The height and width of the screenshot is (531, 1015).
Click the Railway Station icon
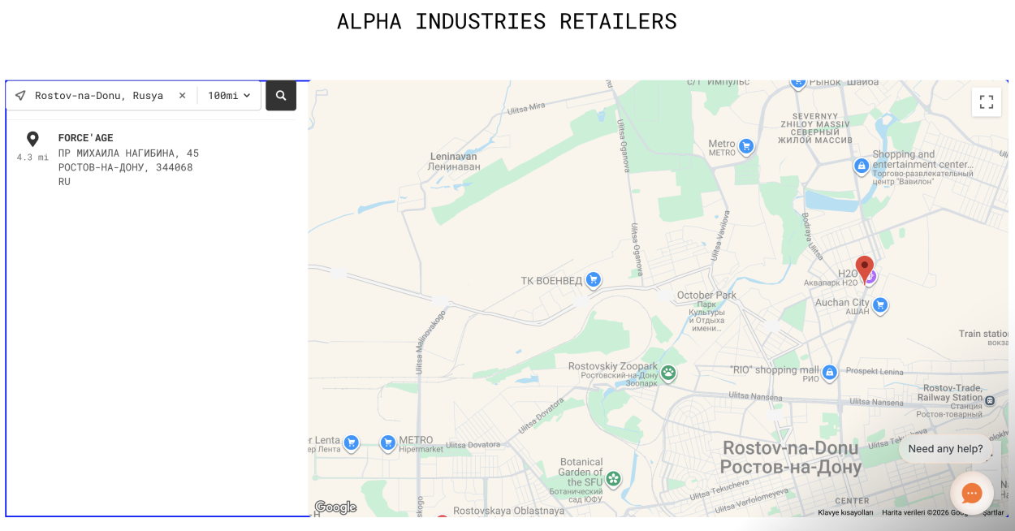pos(990,400)
